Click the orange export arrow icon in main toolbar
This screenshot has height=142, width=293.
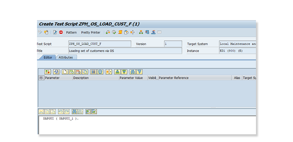coord(133,32)
